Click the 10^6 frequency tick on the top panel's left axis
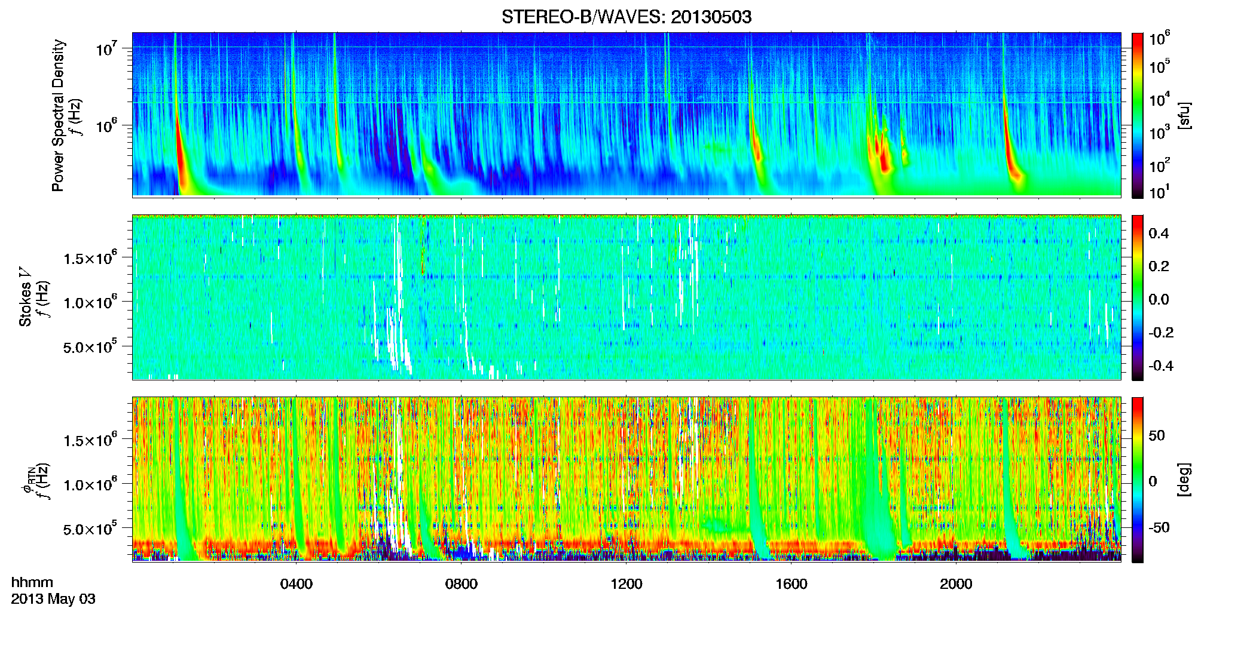This screenshot has height=645, width=1253. pyautogui.click(x=107, y=125)
